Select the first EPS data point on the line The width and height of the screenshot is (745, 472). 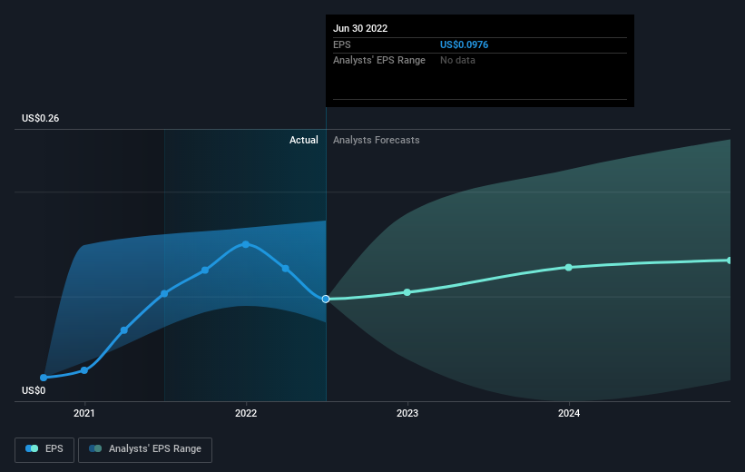(x=44, y=378)
